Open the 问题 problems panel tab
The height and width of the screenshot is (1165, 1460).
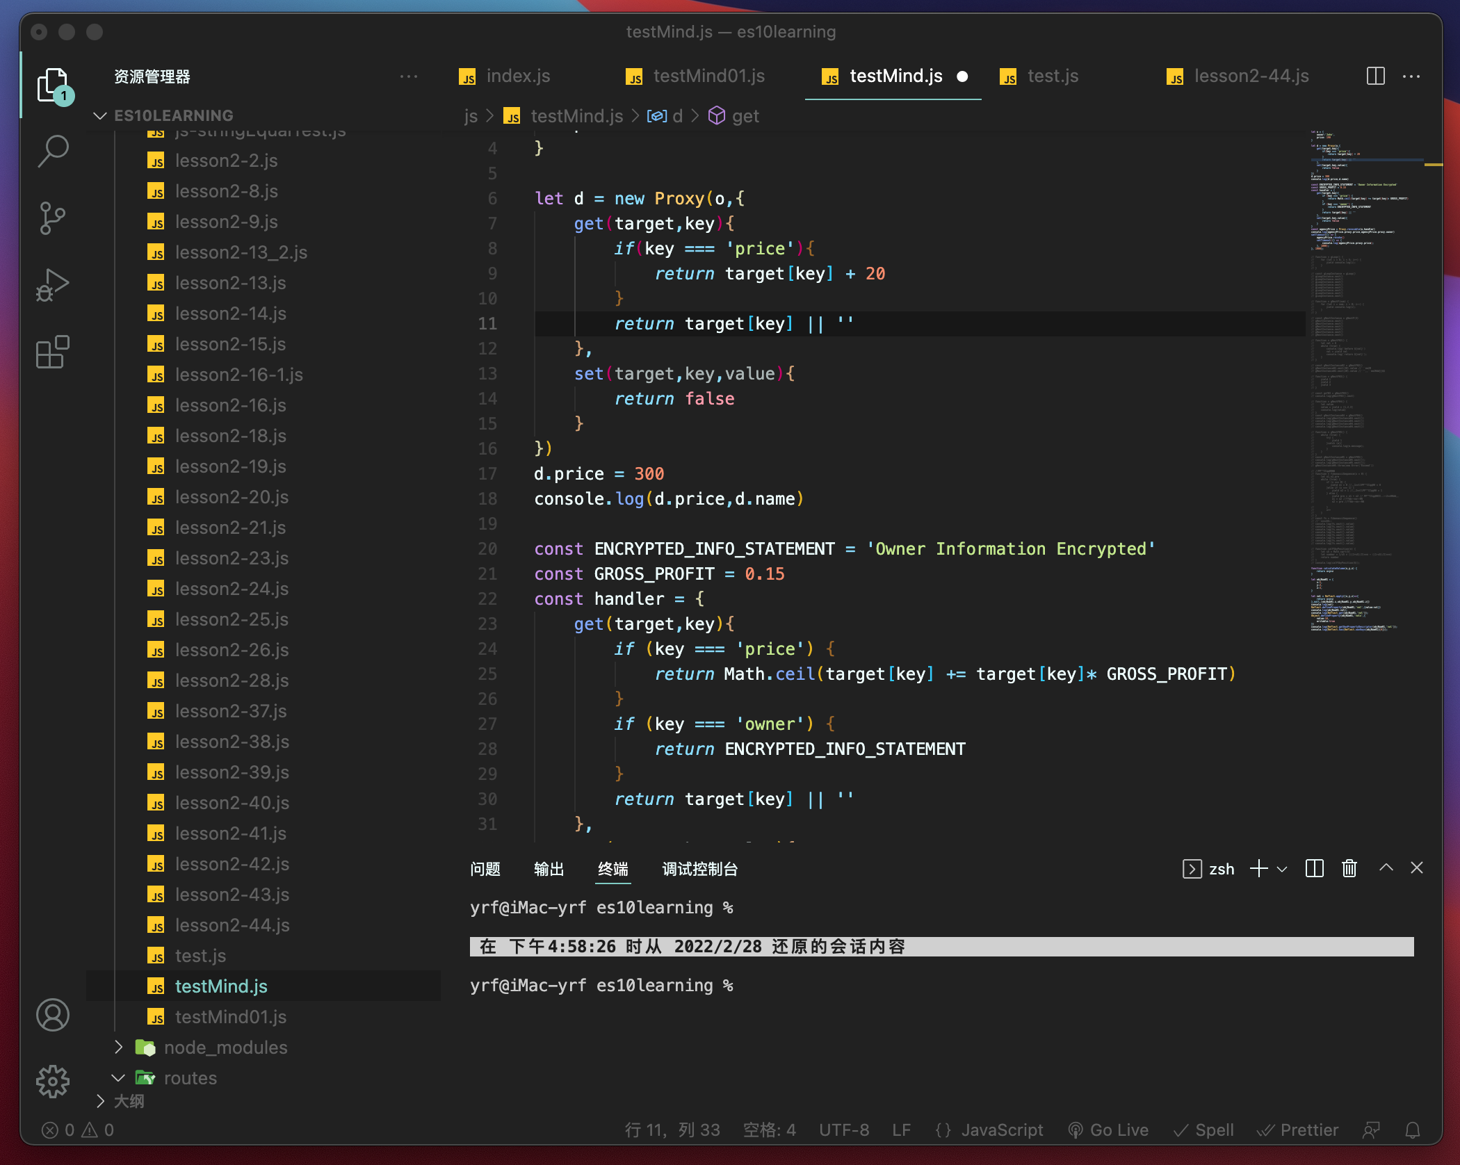coord(485,869)
